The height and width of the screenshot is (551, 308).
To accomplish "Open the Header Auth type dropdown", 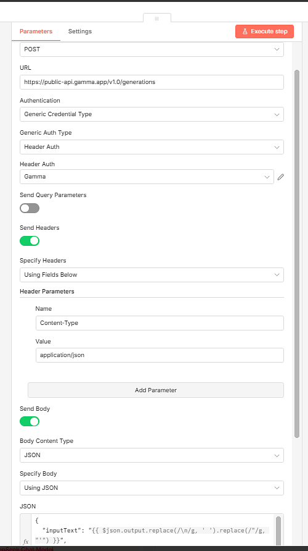I will [152, 147].
